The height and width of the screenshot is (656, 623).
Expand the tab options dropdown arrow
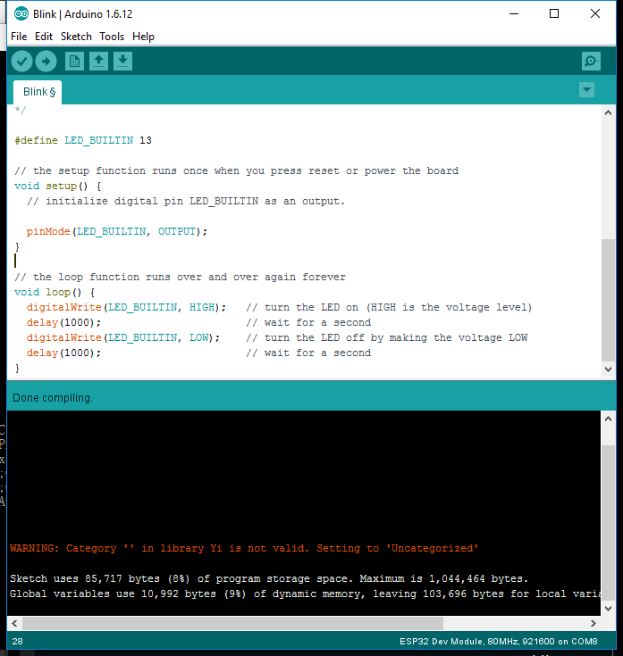(586, 90)
